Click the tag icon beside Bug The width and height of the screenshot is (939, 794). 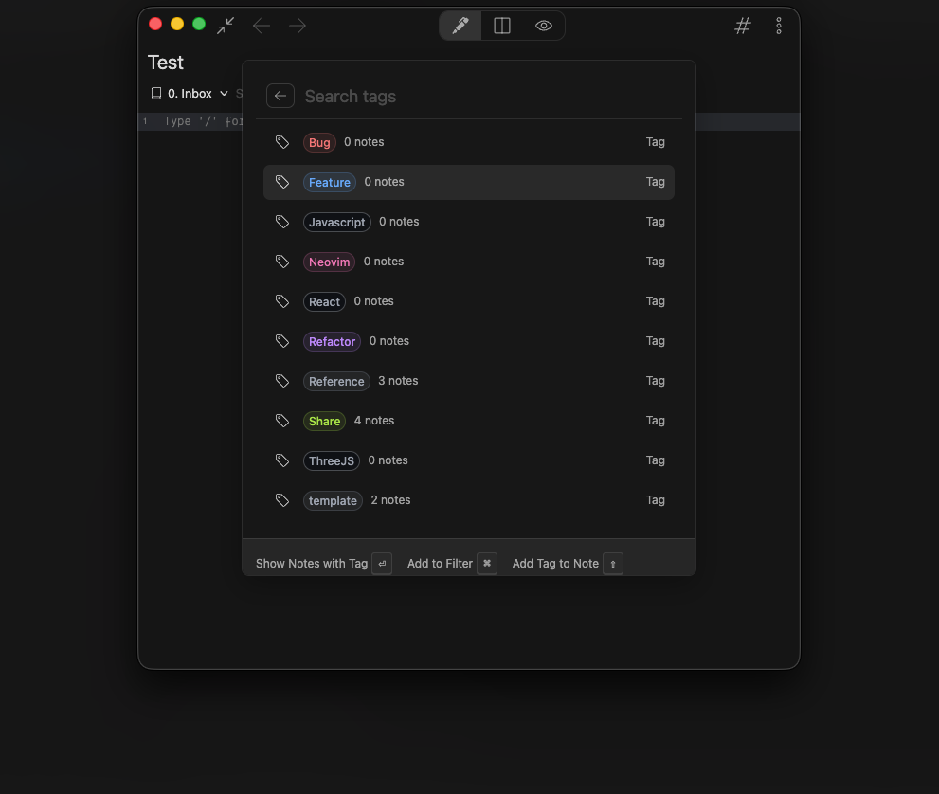(x=282, y=142)
